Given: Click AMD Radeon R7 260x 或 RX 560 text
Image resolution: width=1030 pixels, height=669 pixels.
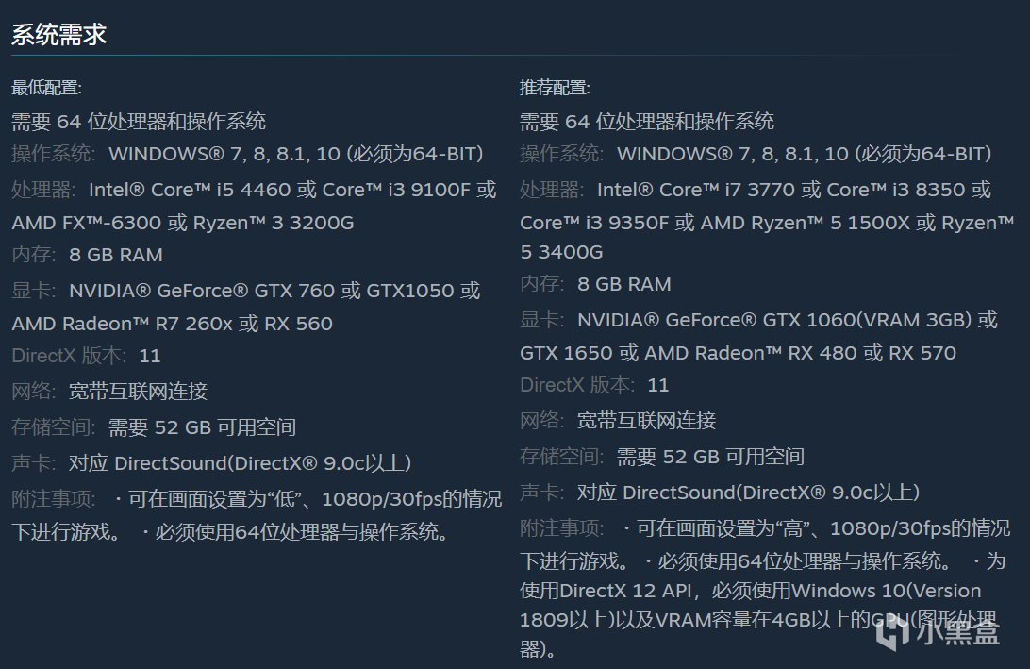Looking at the screenshot, I should (x=172, y=324).
